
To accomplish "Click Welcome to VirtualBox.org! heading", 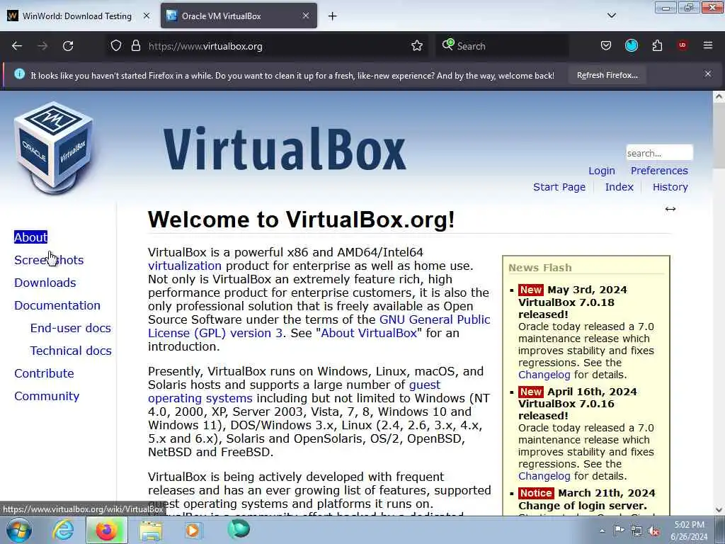I will [302, 220].
